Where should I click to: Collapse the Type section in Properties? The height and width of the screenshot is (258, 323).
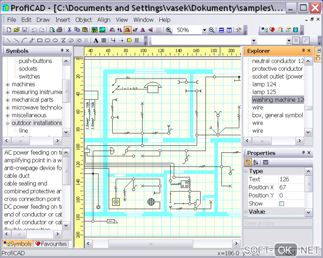click(x=245, y=171)
